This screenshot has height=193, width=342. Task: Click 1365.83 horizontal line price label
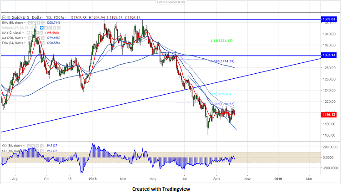329,19
